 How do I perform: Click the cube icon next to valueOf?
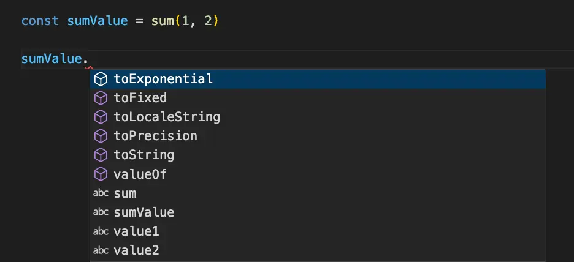click(x=100, y=174)
